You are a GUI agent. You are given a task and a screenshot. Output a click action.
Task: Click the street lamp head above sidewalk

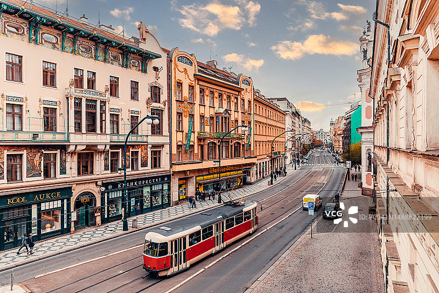tap(152, 119)
